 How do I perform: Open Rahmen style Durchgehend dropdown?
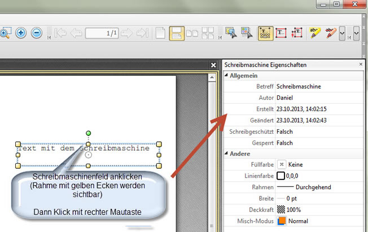pos(319,187)
